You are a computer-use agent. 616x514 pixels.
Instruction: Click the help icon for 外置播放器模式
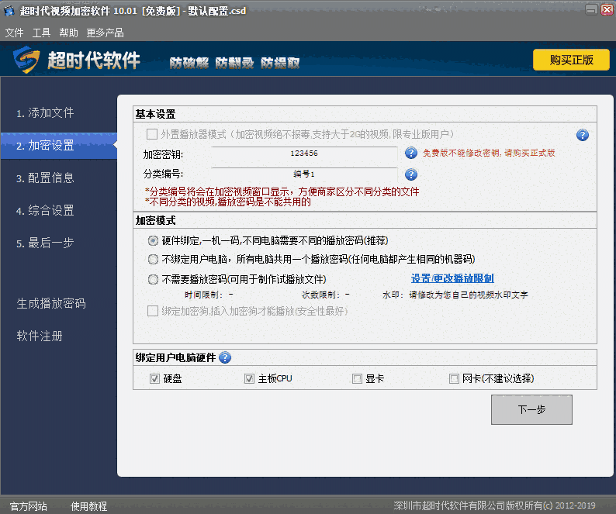click(x=582, y=135)
